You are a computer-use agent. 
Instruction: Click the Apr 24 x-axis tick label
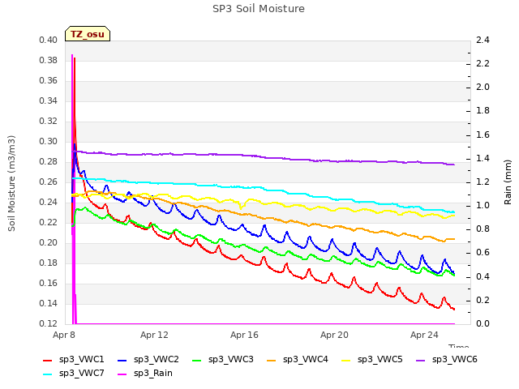click(x=424, y=335)
